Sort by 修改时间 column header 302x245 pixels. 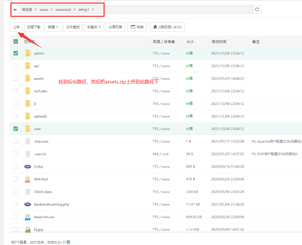(219, 42)
